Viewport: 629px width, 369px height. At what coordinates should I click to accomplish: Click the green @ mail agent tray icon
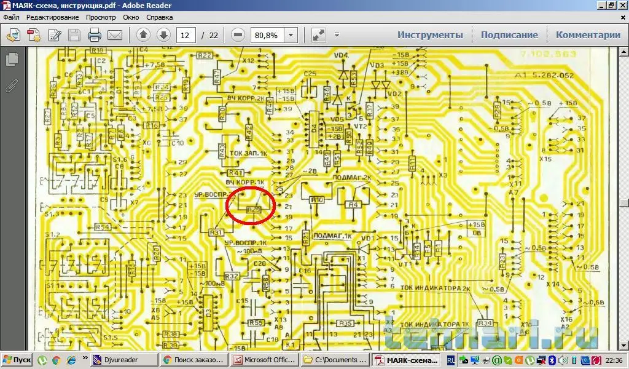point(496,360)
